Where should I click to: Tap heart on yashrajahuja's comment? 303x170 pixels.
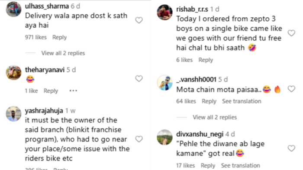[x=139, y=139]
